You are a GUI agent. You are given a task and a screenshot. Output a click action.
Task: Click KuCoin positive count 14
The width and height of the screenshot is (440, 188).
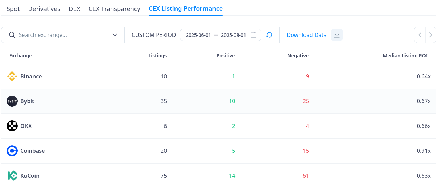(232, 176)
